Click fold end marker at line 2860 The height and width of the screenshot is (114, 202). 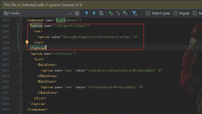(x=21, y=109)
